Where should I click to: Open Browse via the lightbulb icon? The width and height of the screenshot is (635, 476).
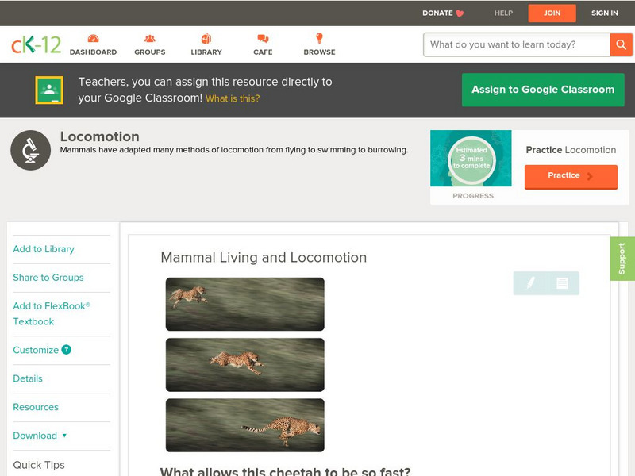[x=318, y=37]
